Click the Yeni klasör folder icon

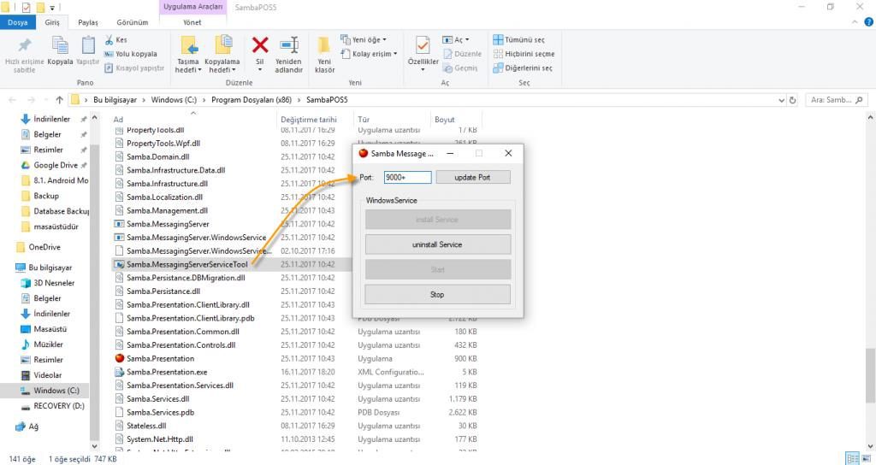pyautogui.click(x=324, y=45)
